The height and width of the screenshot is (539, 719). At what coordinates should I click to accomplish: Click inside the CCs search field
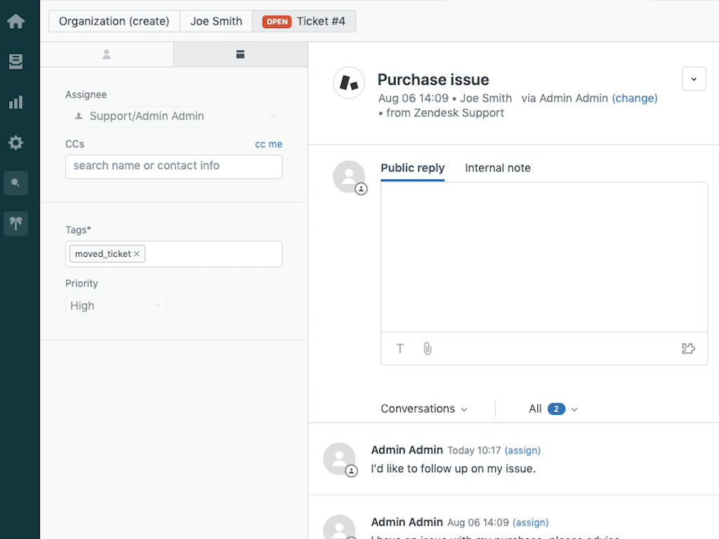[173, 167]
